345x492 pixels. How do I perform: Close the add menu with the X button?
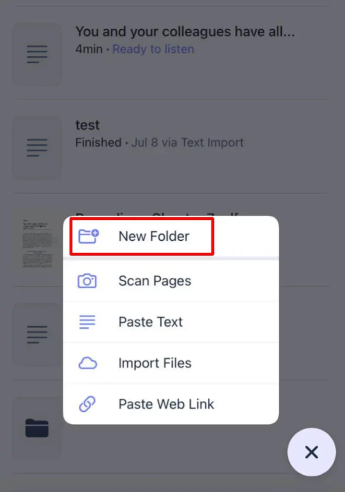click(311, 452)
